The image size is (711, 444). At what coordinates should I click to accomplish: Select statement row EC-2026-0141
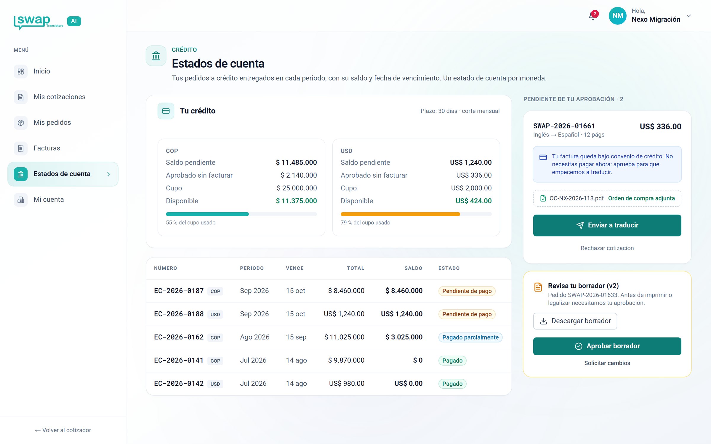coord(329,360)
